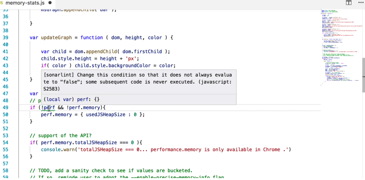Image resolution: width=365 pixels, height=180 pixels.
Task: Click the minimap code overview
Action: [x=341, y=48]
